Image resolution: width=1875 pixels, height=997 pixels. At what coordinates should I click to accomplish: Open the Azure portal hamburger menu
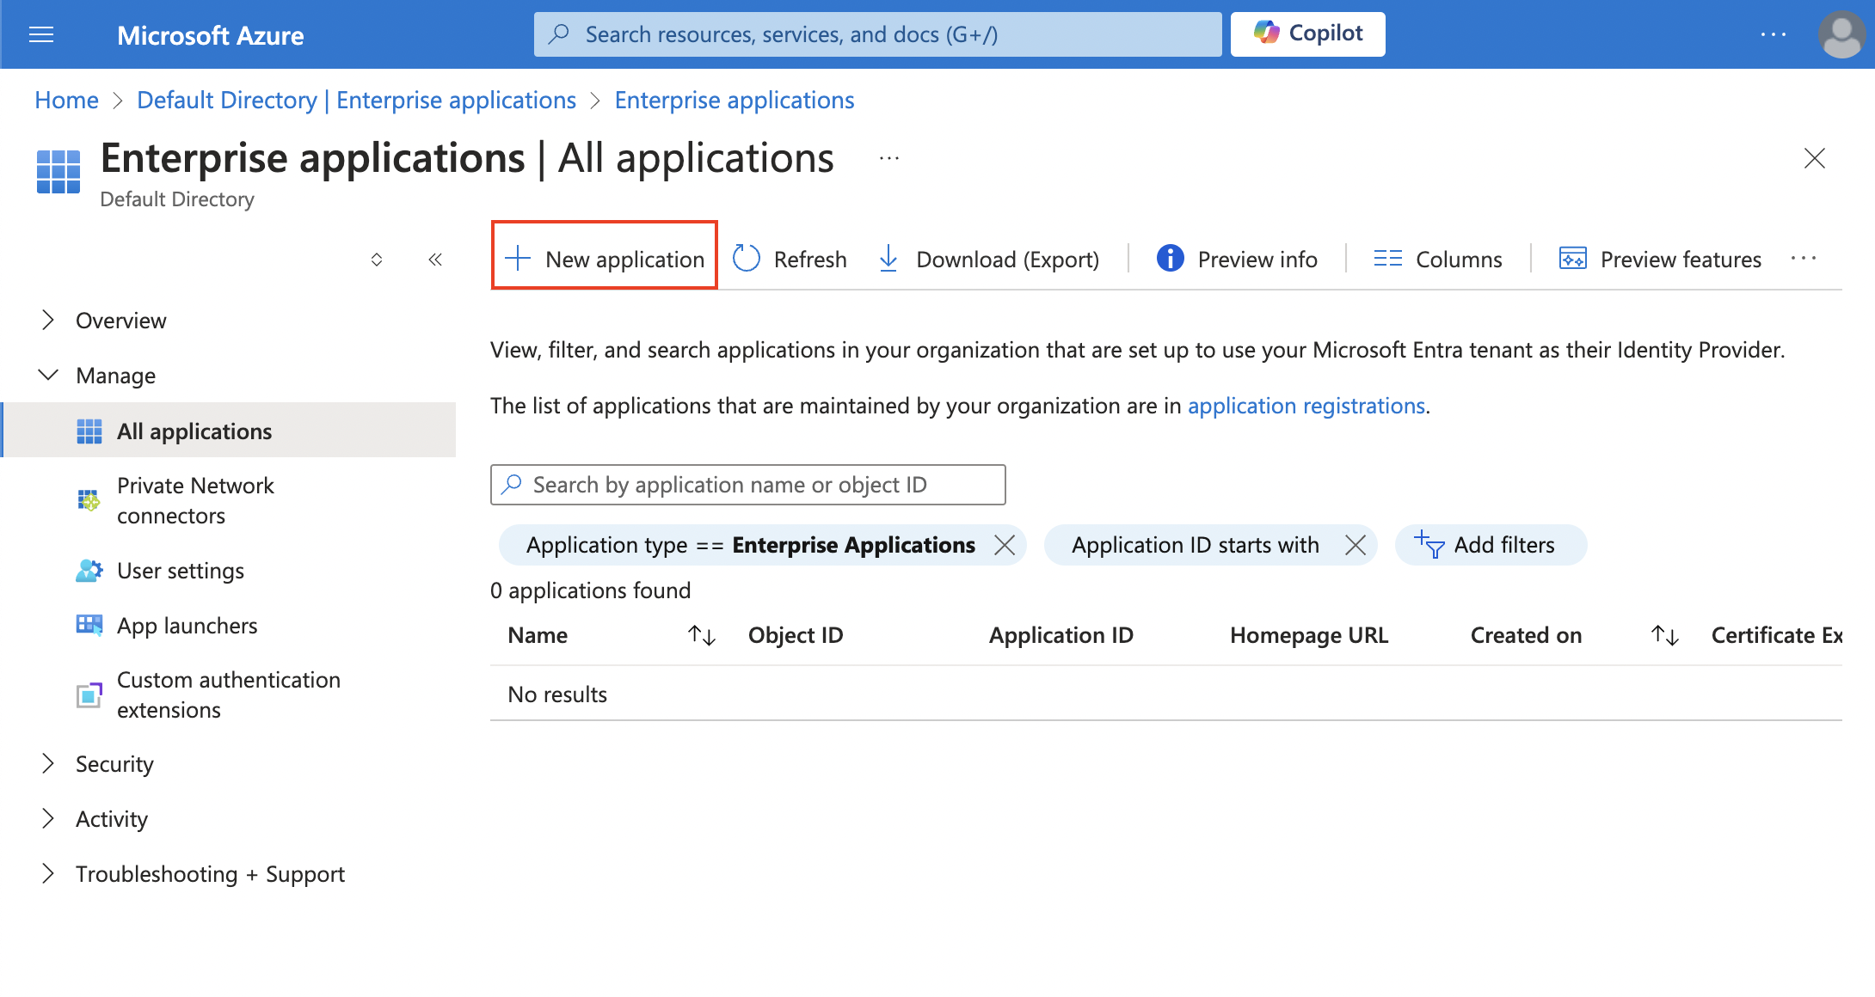[x=41, y=34]
